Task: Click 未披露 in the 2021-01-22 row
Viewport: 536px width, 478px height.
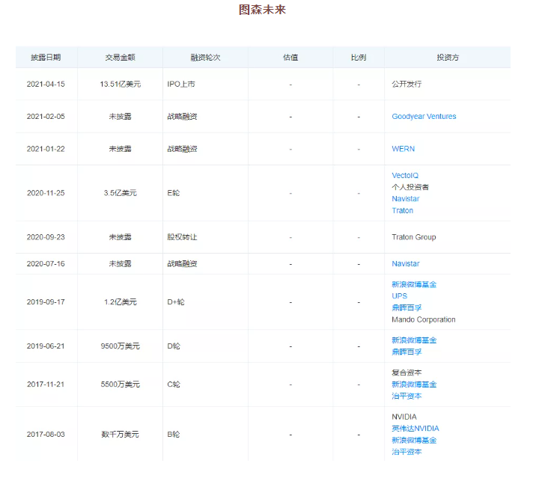Action: (120, 149)
